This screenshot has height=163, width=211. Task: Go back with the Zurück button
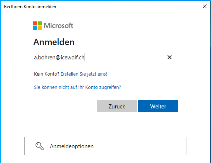point(117,106)
